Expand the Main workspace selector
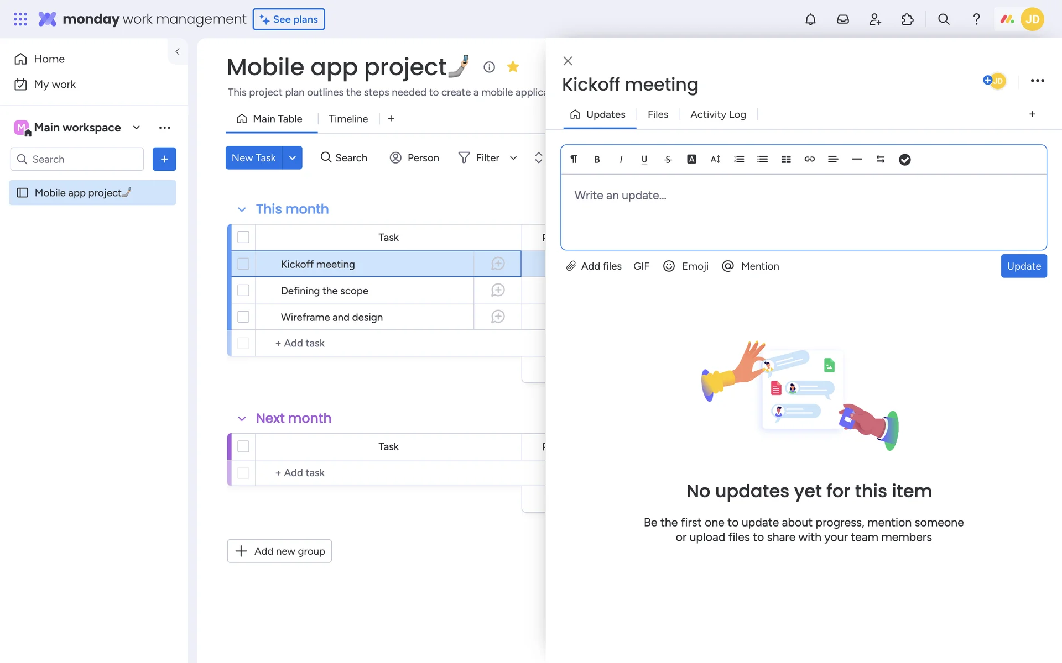The image size is (1062, 663). click(137, 128)
